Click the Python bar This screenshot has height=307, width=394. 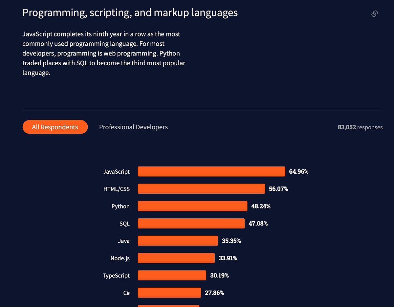(x=192, y=206)
